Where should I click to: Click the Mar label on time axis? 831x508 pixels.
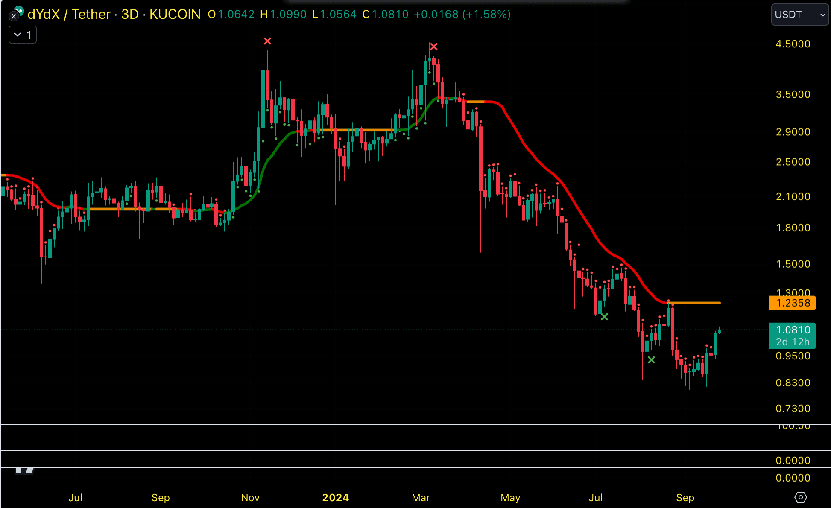coord(421,498)
